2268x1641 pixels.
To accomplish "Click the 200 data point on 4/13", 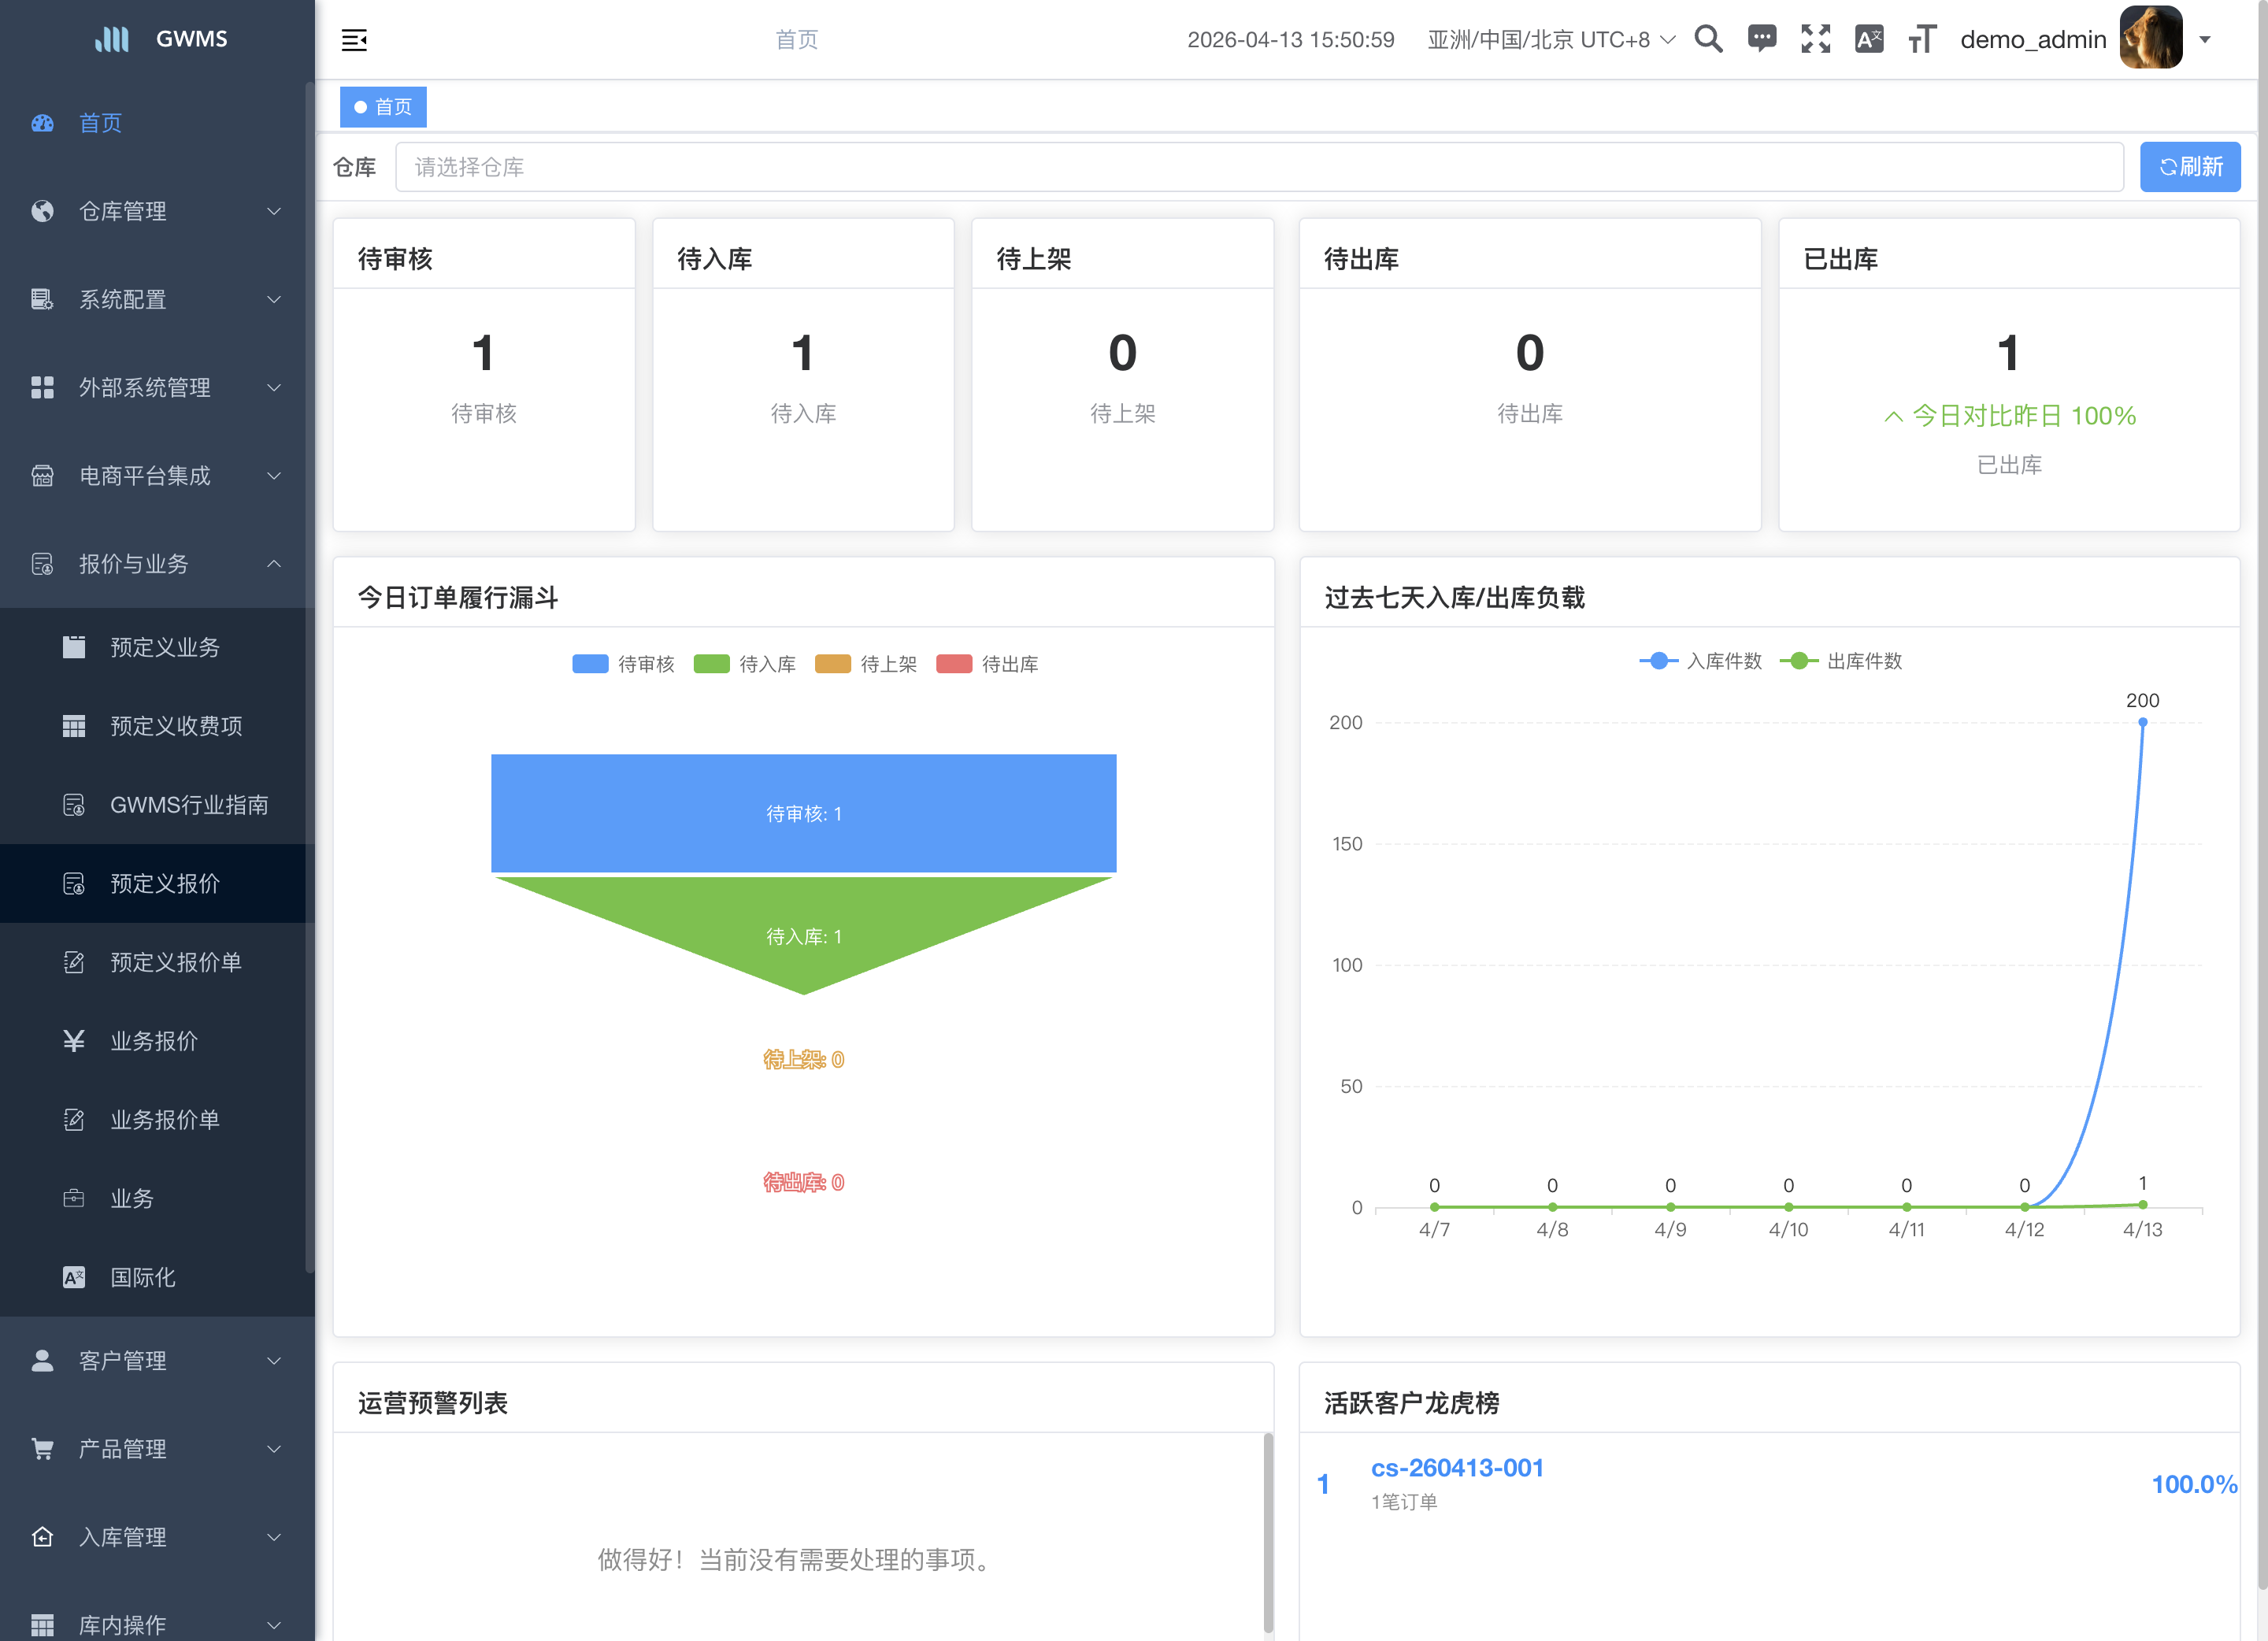I will 2142,722.
